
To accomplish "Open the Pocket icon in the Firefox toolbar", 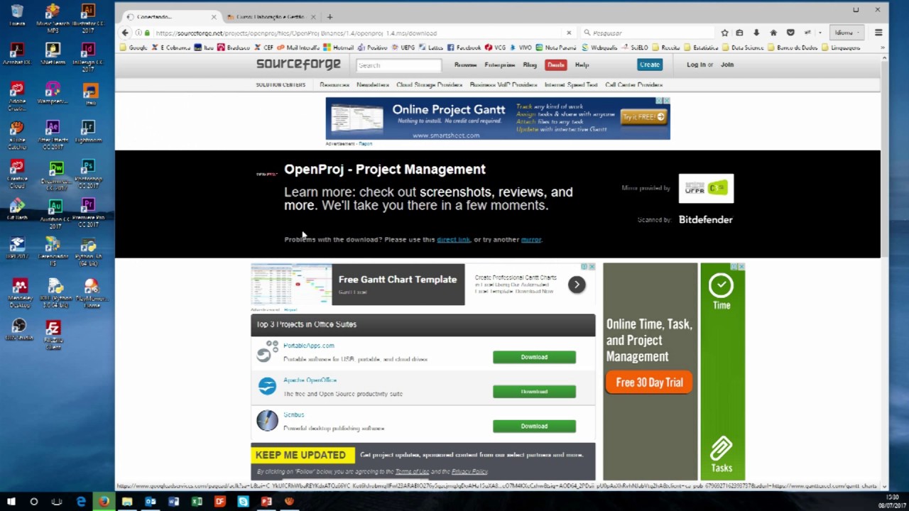I will [790, 33].
